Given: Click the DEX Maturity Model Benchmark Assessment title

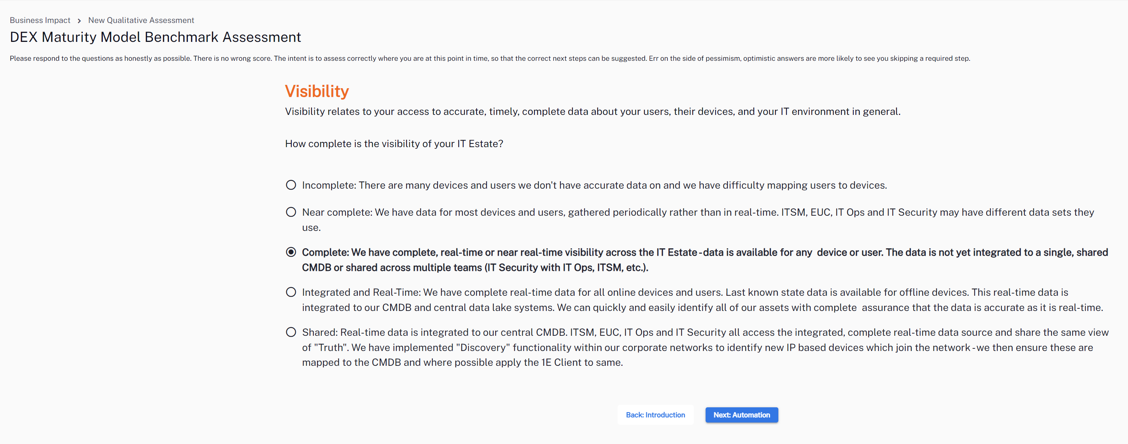Looking at the screenshot, I should click(156, 37).
